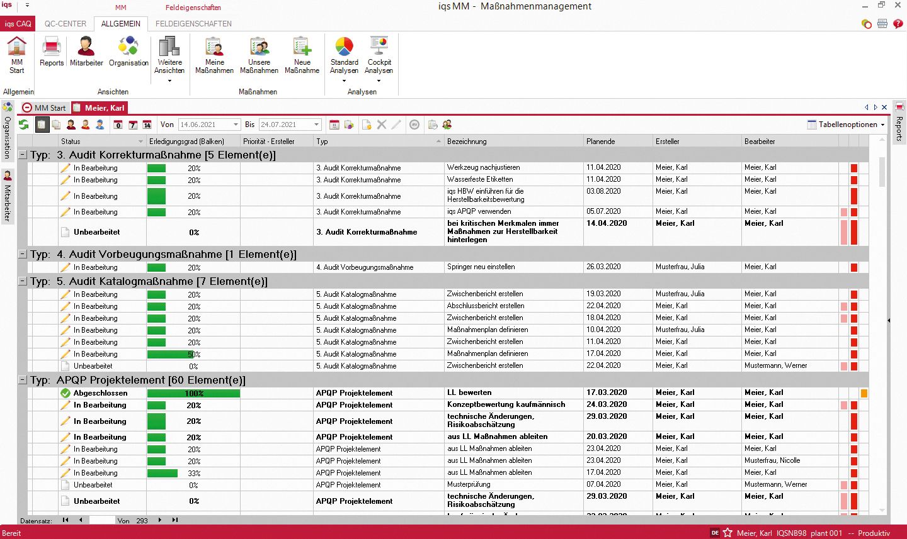The height and width of the screenshot is (539, 907).
Task: Click the Datensatz record number field
Action: pyautogui.click(x=102, y=520)
